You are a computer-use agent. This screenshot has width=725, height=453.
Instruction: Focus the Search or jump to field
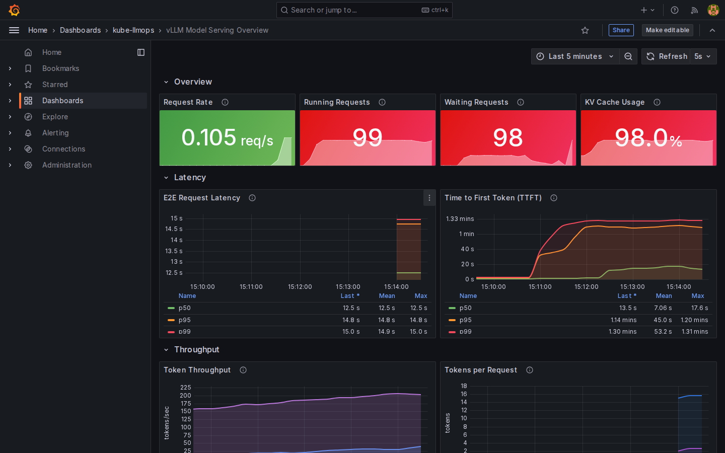tap(364, 10)
